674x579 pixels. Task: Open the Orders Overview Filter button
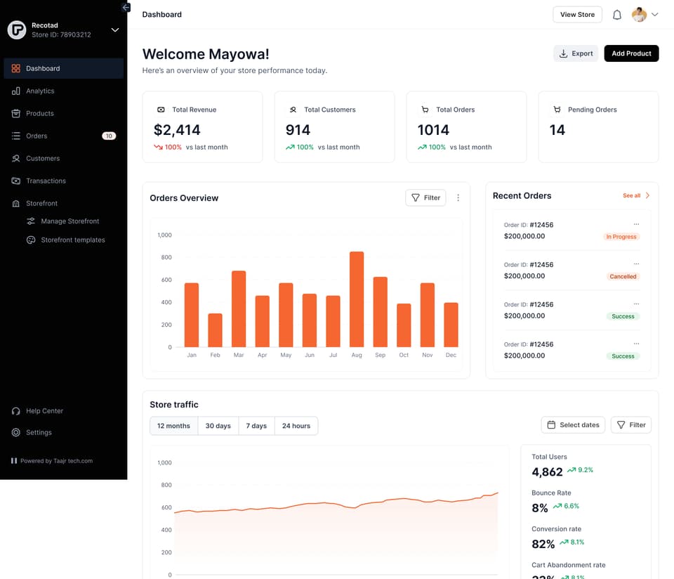point(425,198)
